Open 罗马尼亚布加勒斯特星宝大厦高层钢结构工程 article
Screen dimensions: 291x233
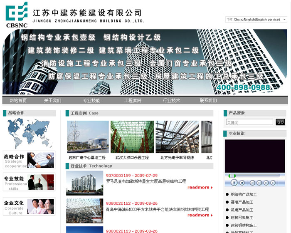click(x=146, y=181)
